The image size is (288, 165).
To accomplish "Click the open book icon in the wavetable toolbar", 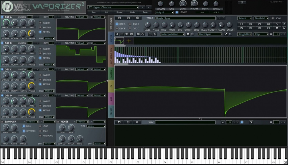I will click(138, 34).
